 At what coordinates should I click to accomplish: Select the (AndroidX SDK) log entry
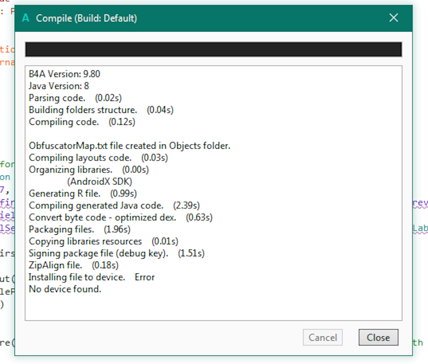(x=100, y=182)
